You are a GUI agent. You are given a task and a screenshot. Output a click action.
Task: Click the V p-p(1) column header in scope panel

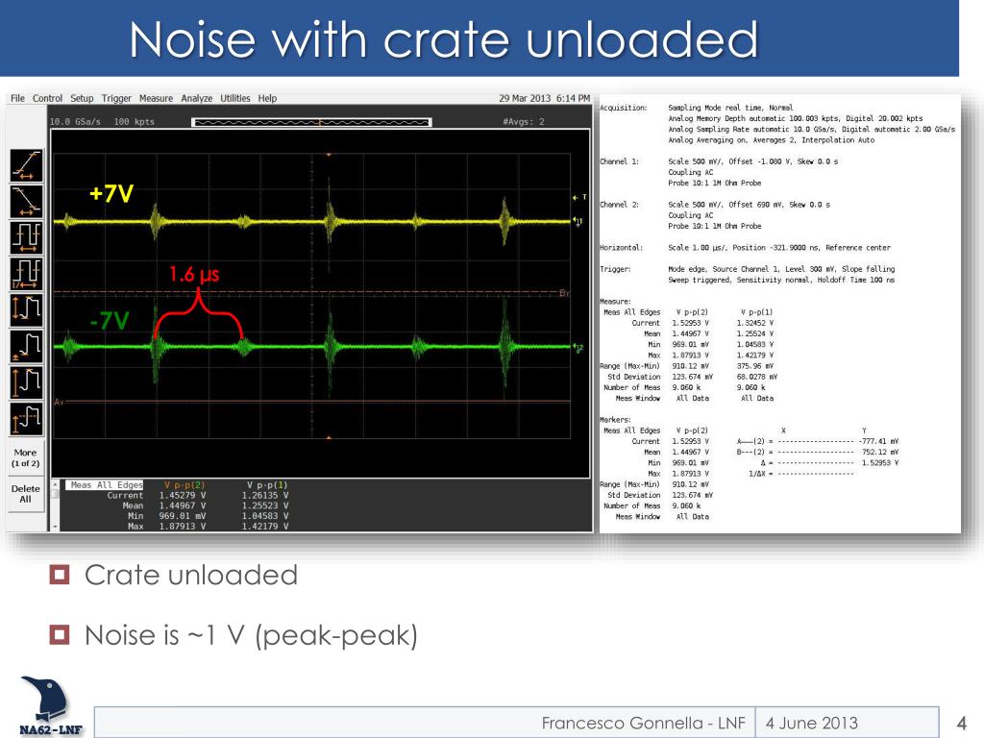tap(267, 485)
